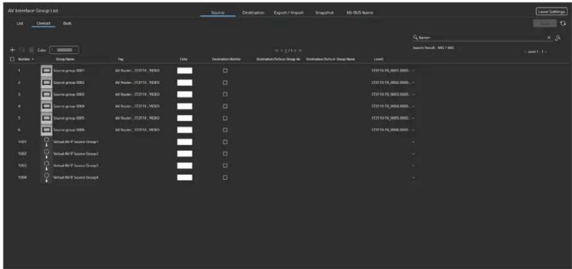This screenshot has width=572, height=269.
Task: Click the virtual icon of Virtual AV IF Source Group1
Action: 46,142
